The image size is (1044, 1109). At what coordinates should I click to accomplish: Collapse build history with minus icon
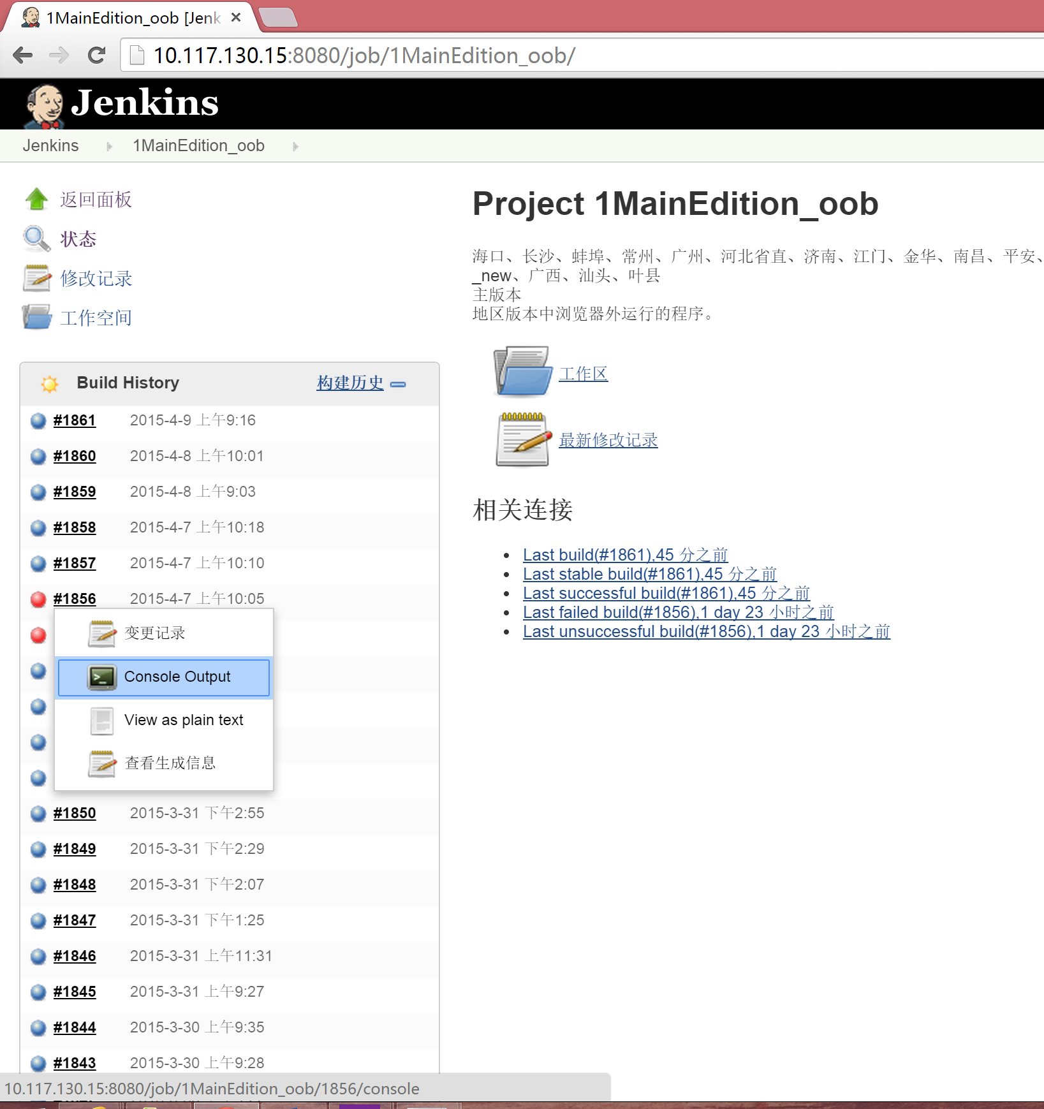(x=398, y=384)
